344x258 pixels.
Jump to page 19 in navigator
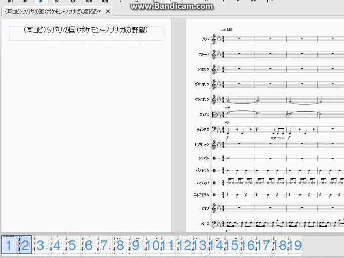295,245
